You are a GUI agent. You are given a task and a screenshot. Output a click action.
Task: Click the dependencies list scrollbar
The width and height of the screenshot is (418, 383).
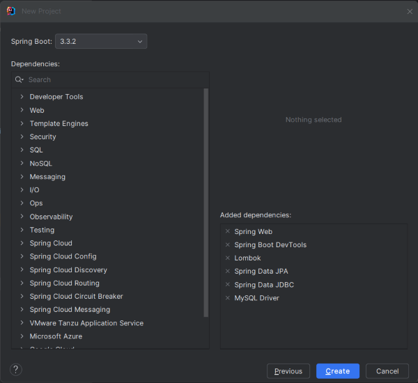click(x=206, y=203)
